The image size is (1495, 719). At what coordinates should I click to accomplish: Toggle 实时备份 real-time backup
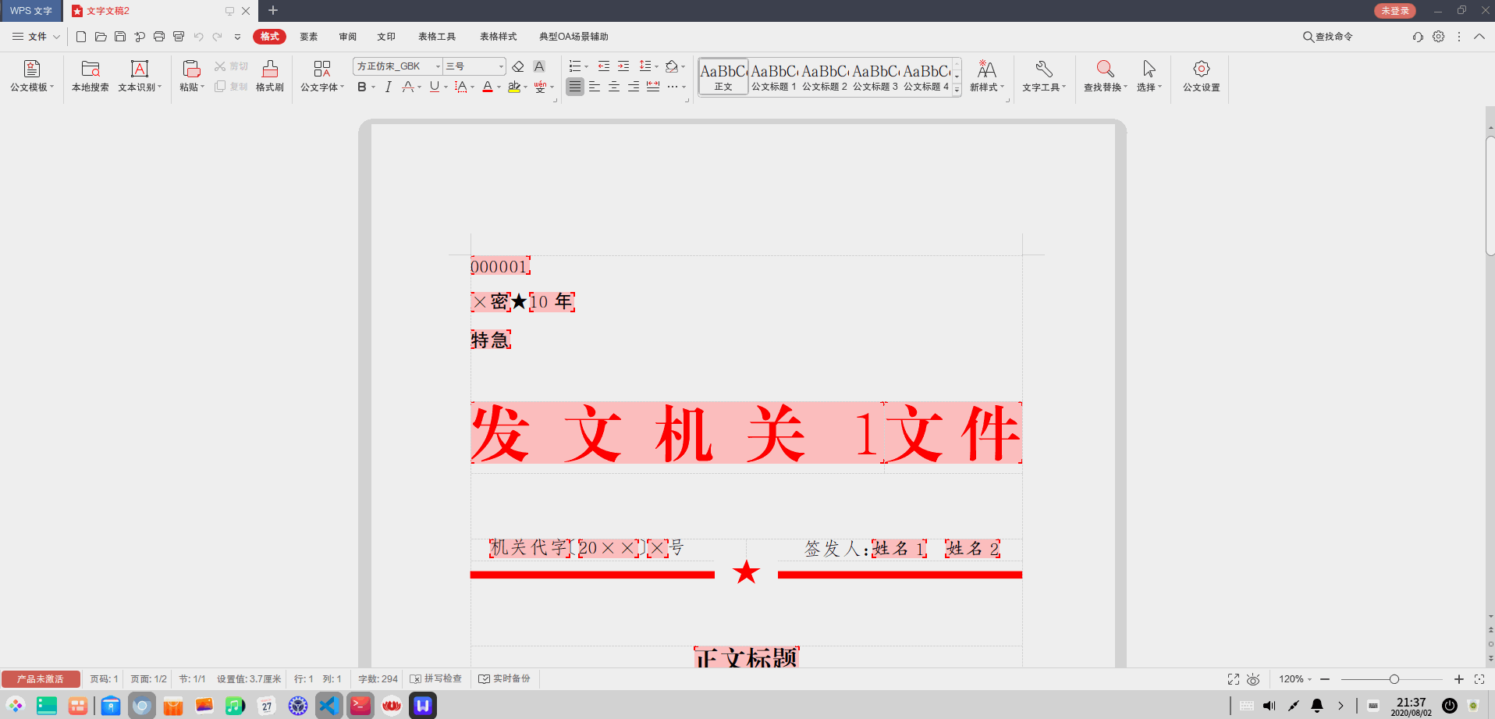505,679
